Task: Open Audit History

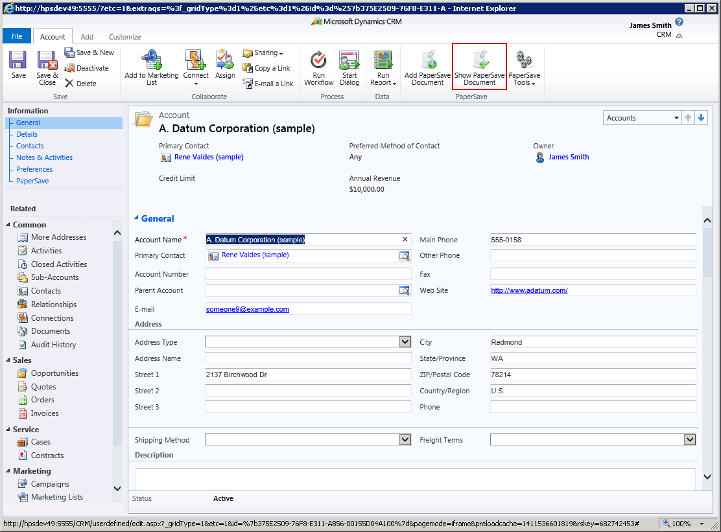Action: click(x=47, y=345)
